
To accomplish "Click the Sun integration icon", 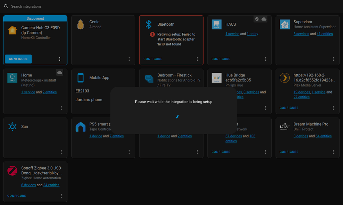I will point(12,127).
